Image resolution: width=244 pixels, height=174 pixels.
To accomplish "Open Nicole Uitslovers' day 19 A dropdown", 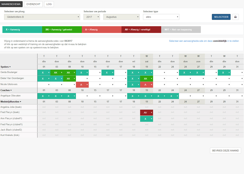I will click(146, 85).
